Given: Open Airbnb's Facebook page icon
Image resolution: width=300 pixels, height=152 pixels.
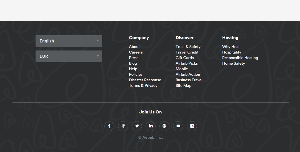Looking at the screenshot, I should [109, 126].
